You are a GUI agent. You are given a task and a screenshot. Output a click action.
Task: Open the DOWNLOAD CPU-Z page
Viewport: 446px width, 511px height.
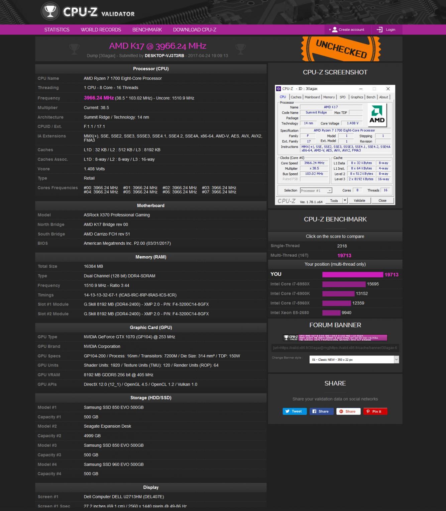click(x=195, y=29)
